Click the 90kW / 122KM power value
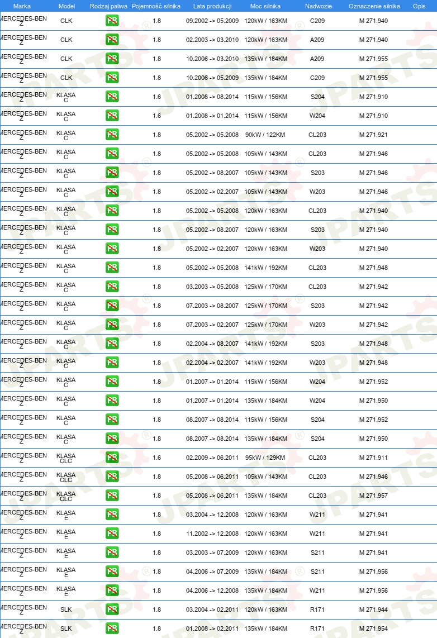 point(265,135)
